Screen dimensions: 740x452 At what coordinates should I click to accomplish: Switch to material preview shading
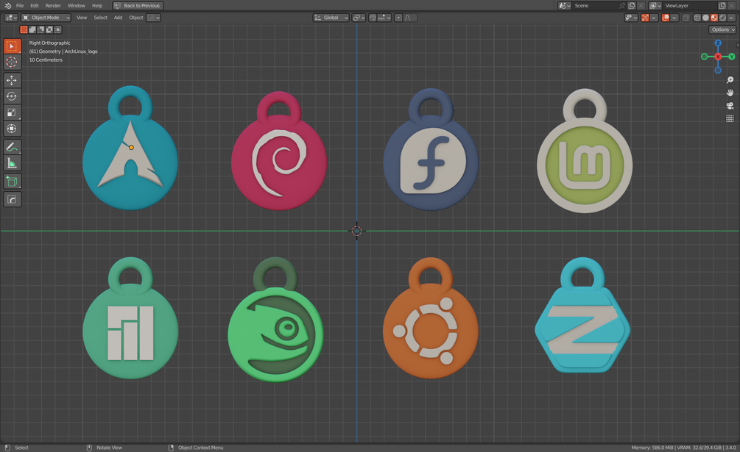coord(714,18)
